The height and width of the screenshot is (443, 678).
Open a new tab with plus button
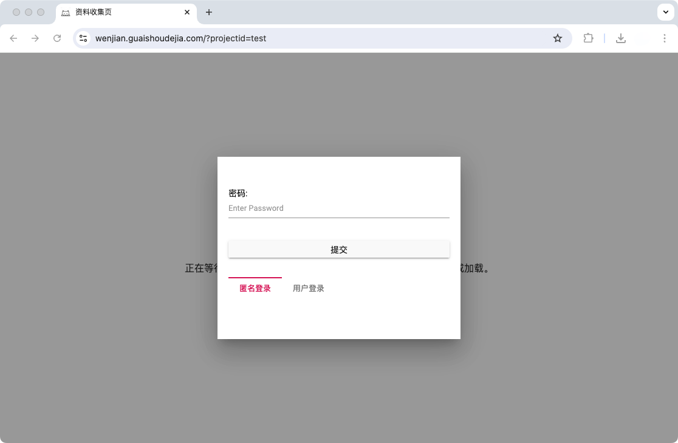click(209, 12)
